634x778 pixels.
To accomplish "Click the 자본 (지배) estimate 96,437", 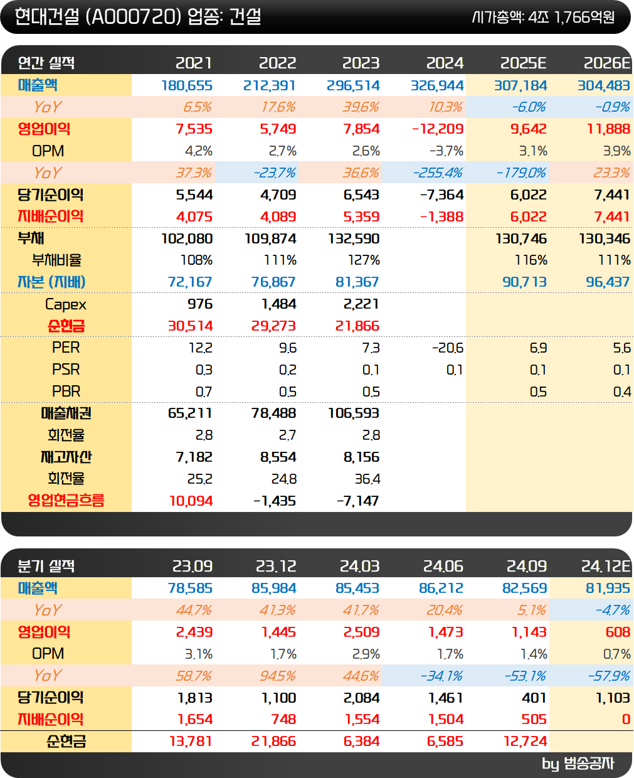I will [608, 282].
